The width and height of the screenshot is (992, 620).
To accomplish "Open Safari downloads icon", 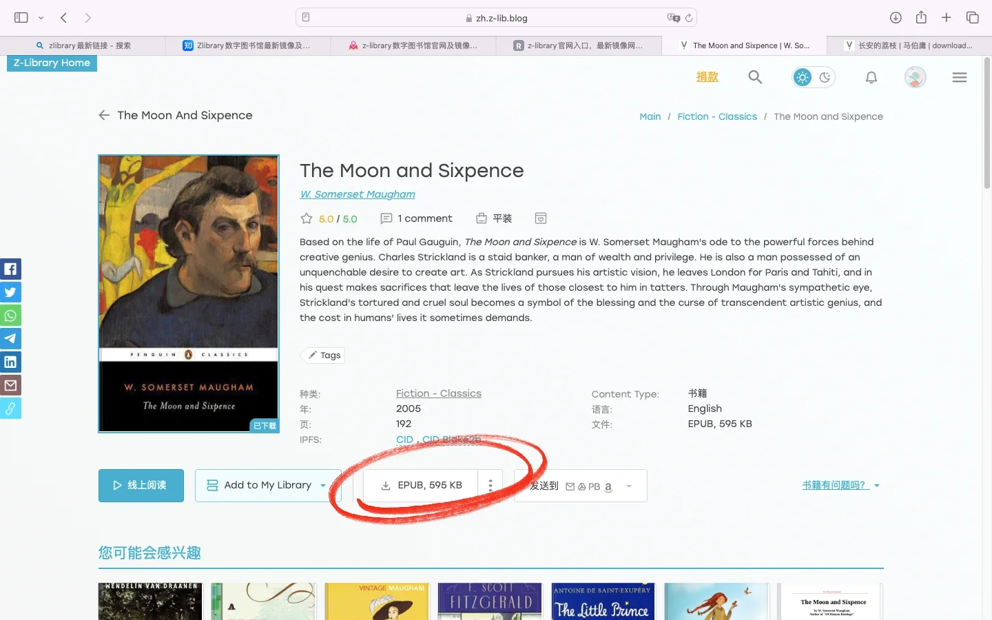I will coord(896,18).
